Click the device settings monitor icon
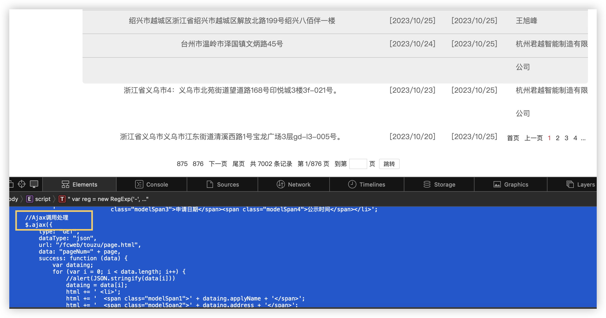606x318 pixels. [34, 184]
